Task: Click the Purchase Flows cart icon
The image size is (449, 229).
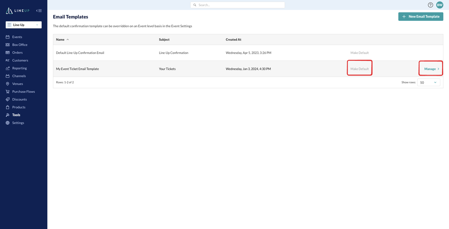Action: (x=8, y=91)
